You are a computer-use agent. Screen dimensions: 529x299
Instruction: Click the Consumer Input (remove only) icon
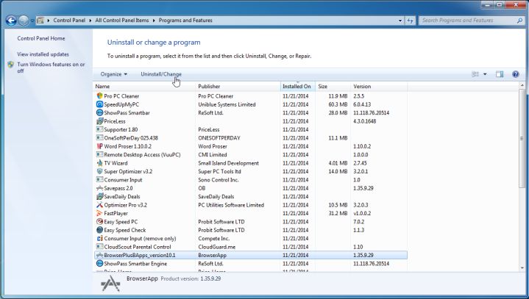[x=99, y=238]
